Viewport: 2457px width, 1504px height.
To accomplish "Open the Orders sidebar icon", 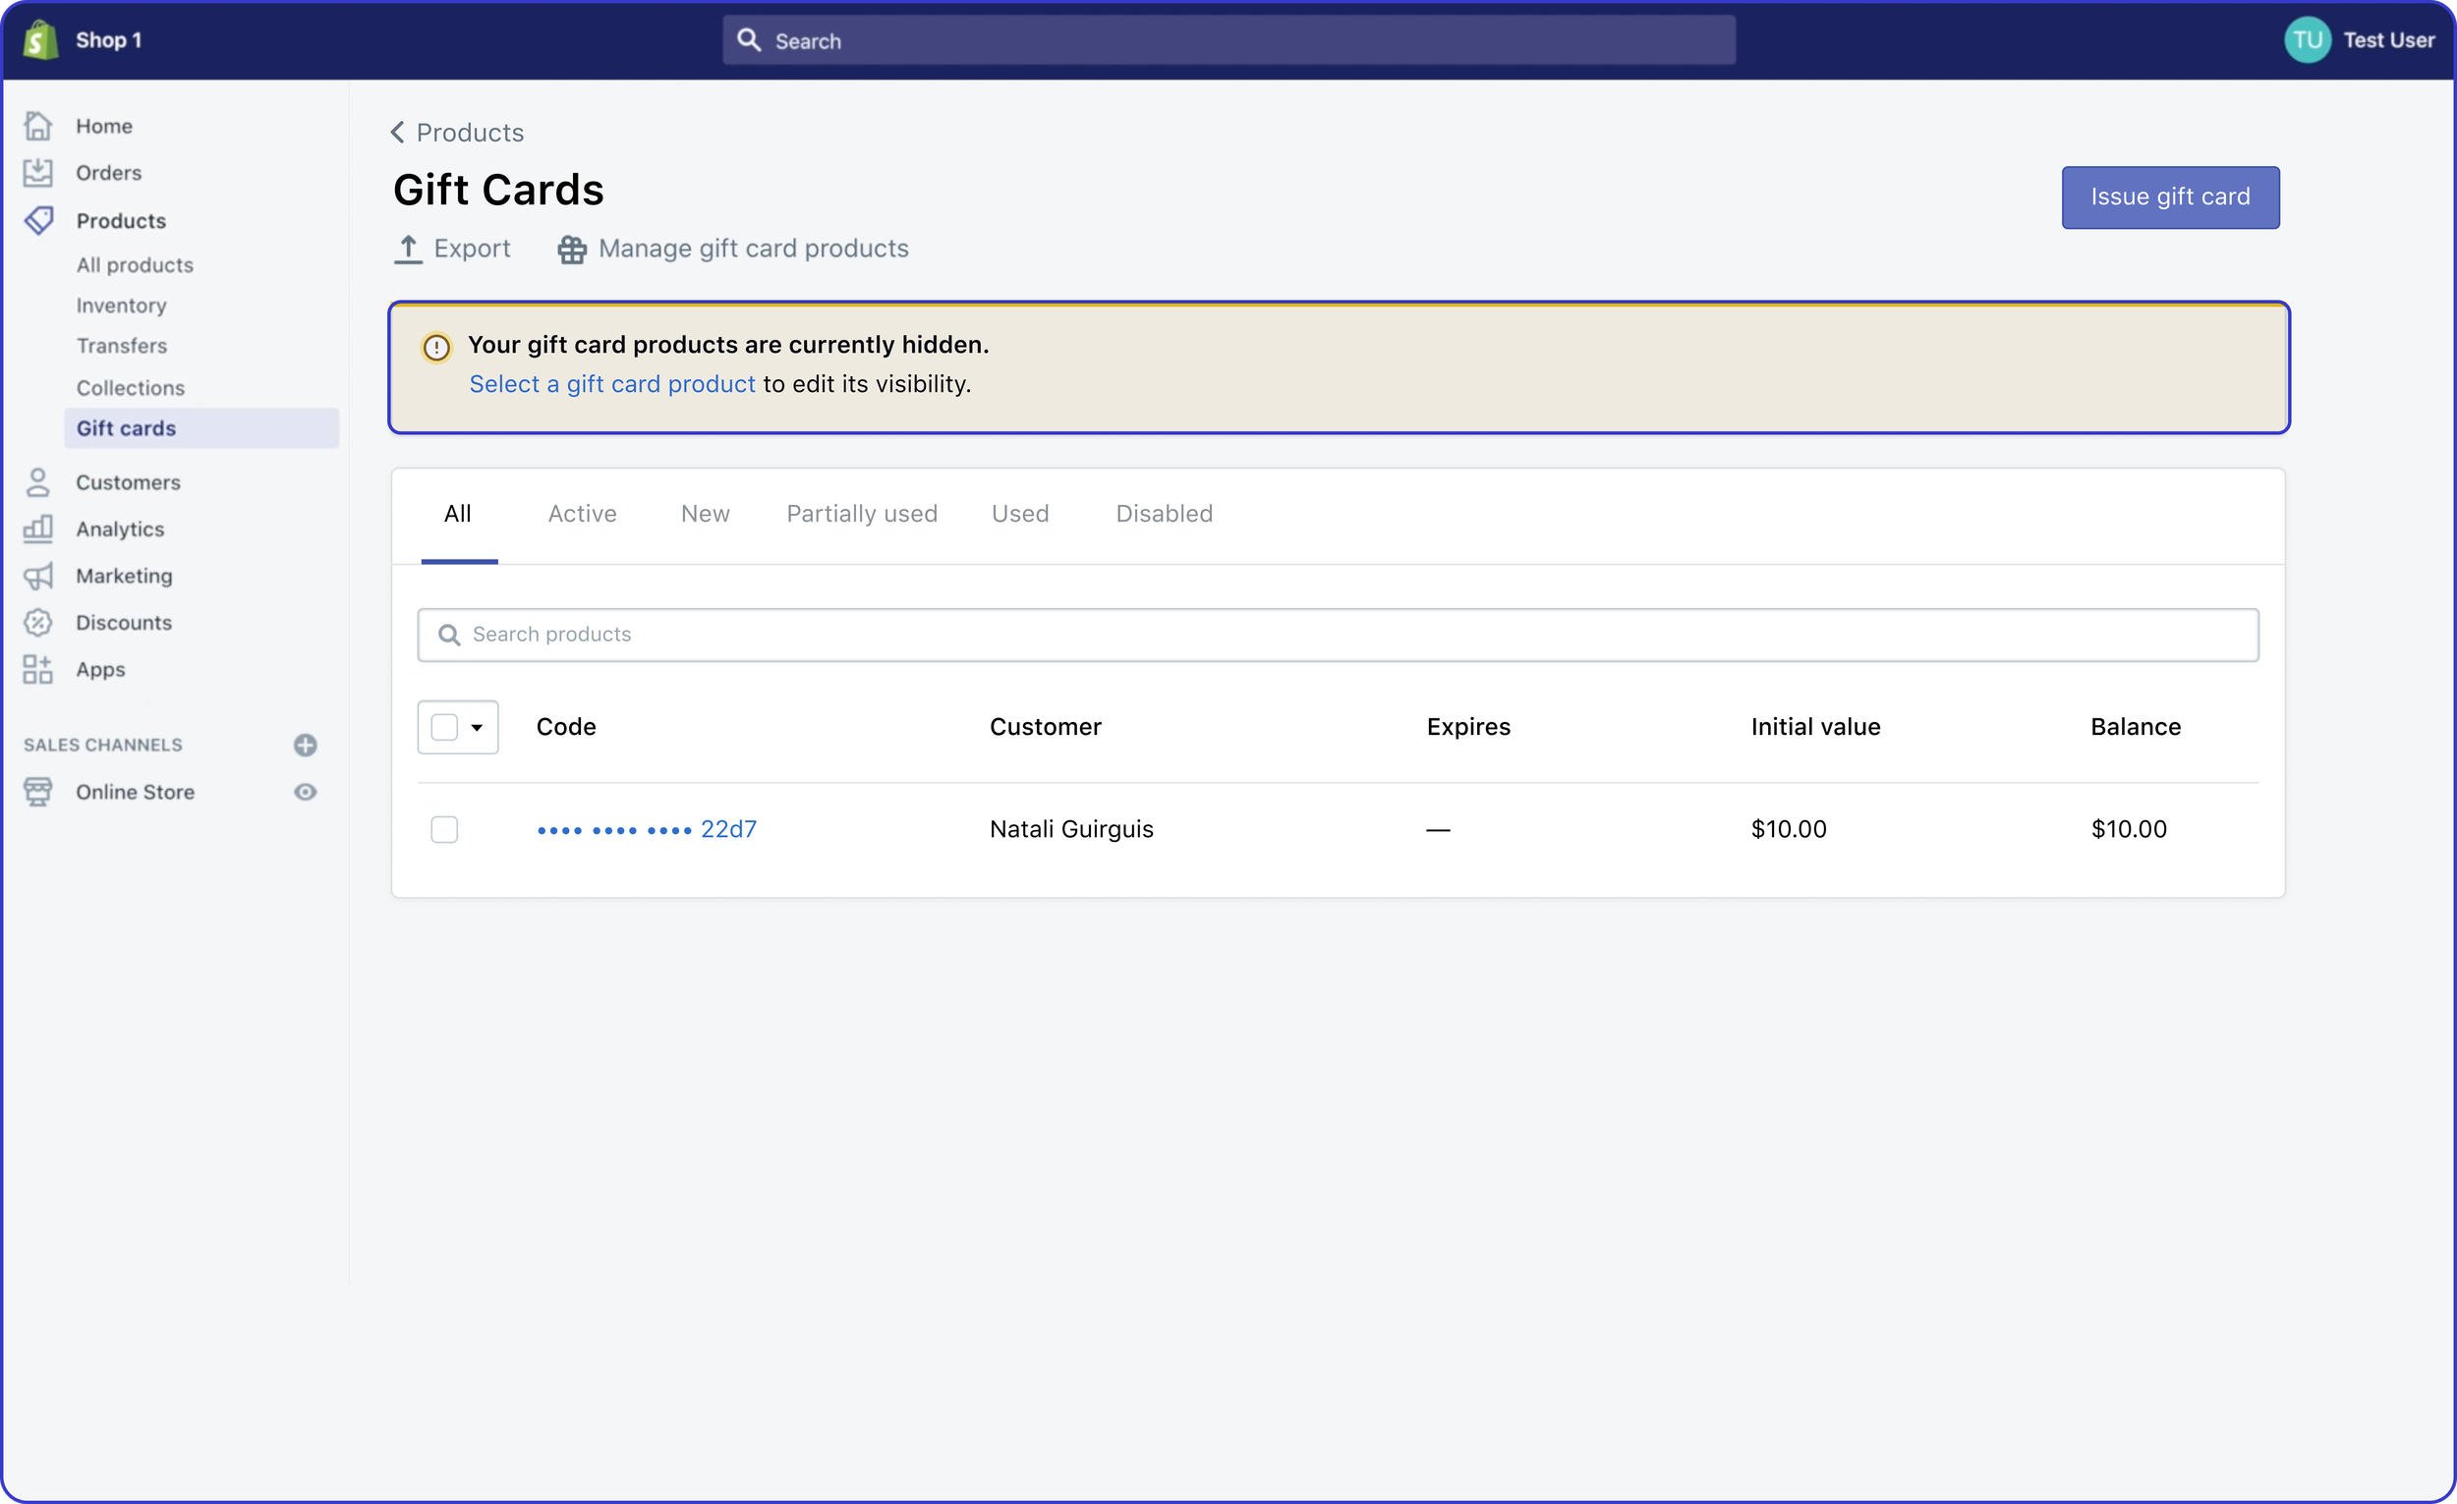I will [38, 173].
